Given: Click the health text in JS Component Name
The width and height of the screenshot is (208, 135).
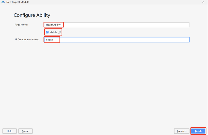Looking at the screenshot, I should [49, 40].
